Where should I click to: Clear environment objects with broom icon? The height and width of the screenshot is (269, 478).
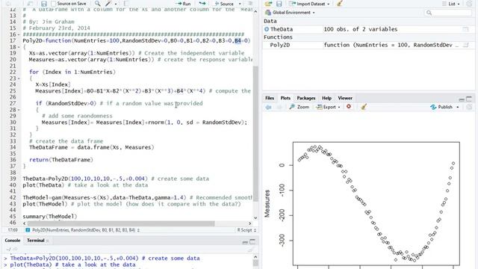point(340,4)
